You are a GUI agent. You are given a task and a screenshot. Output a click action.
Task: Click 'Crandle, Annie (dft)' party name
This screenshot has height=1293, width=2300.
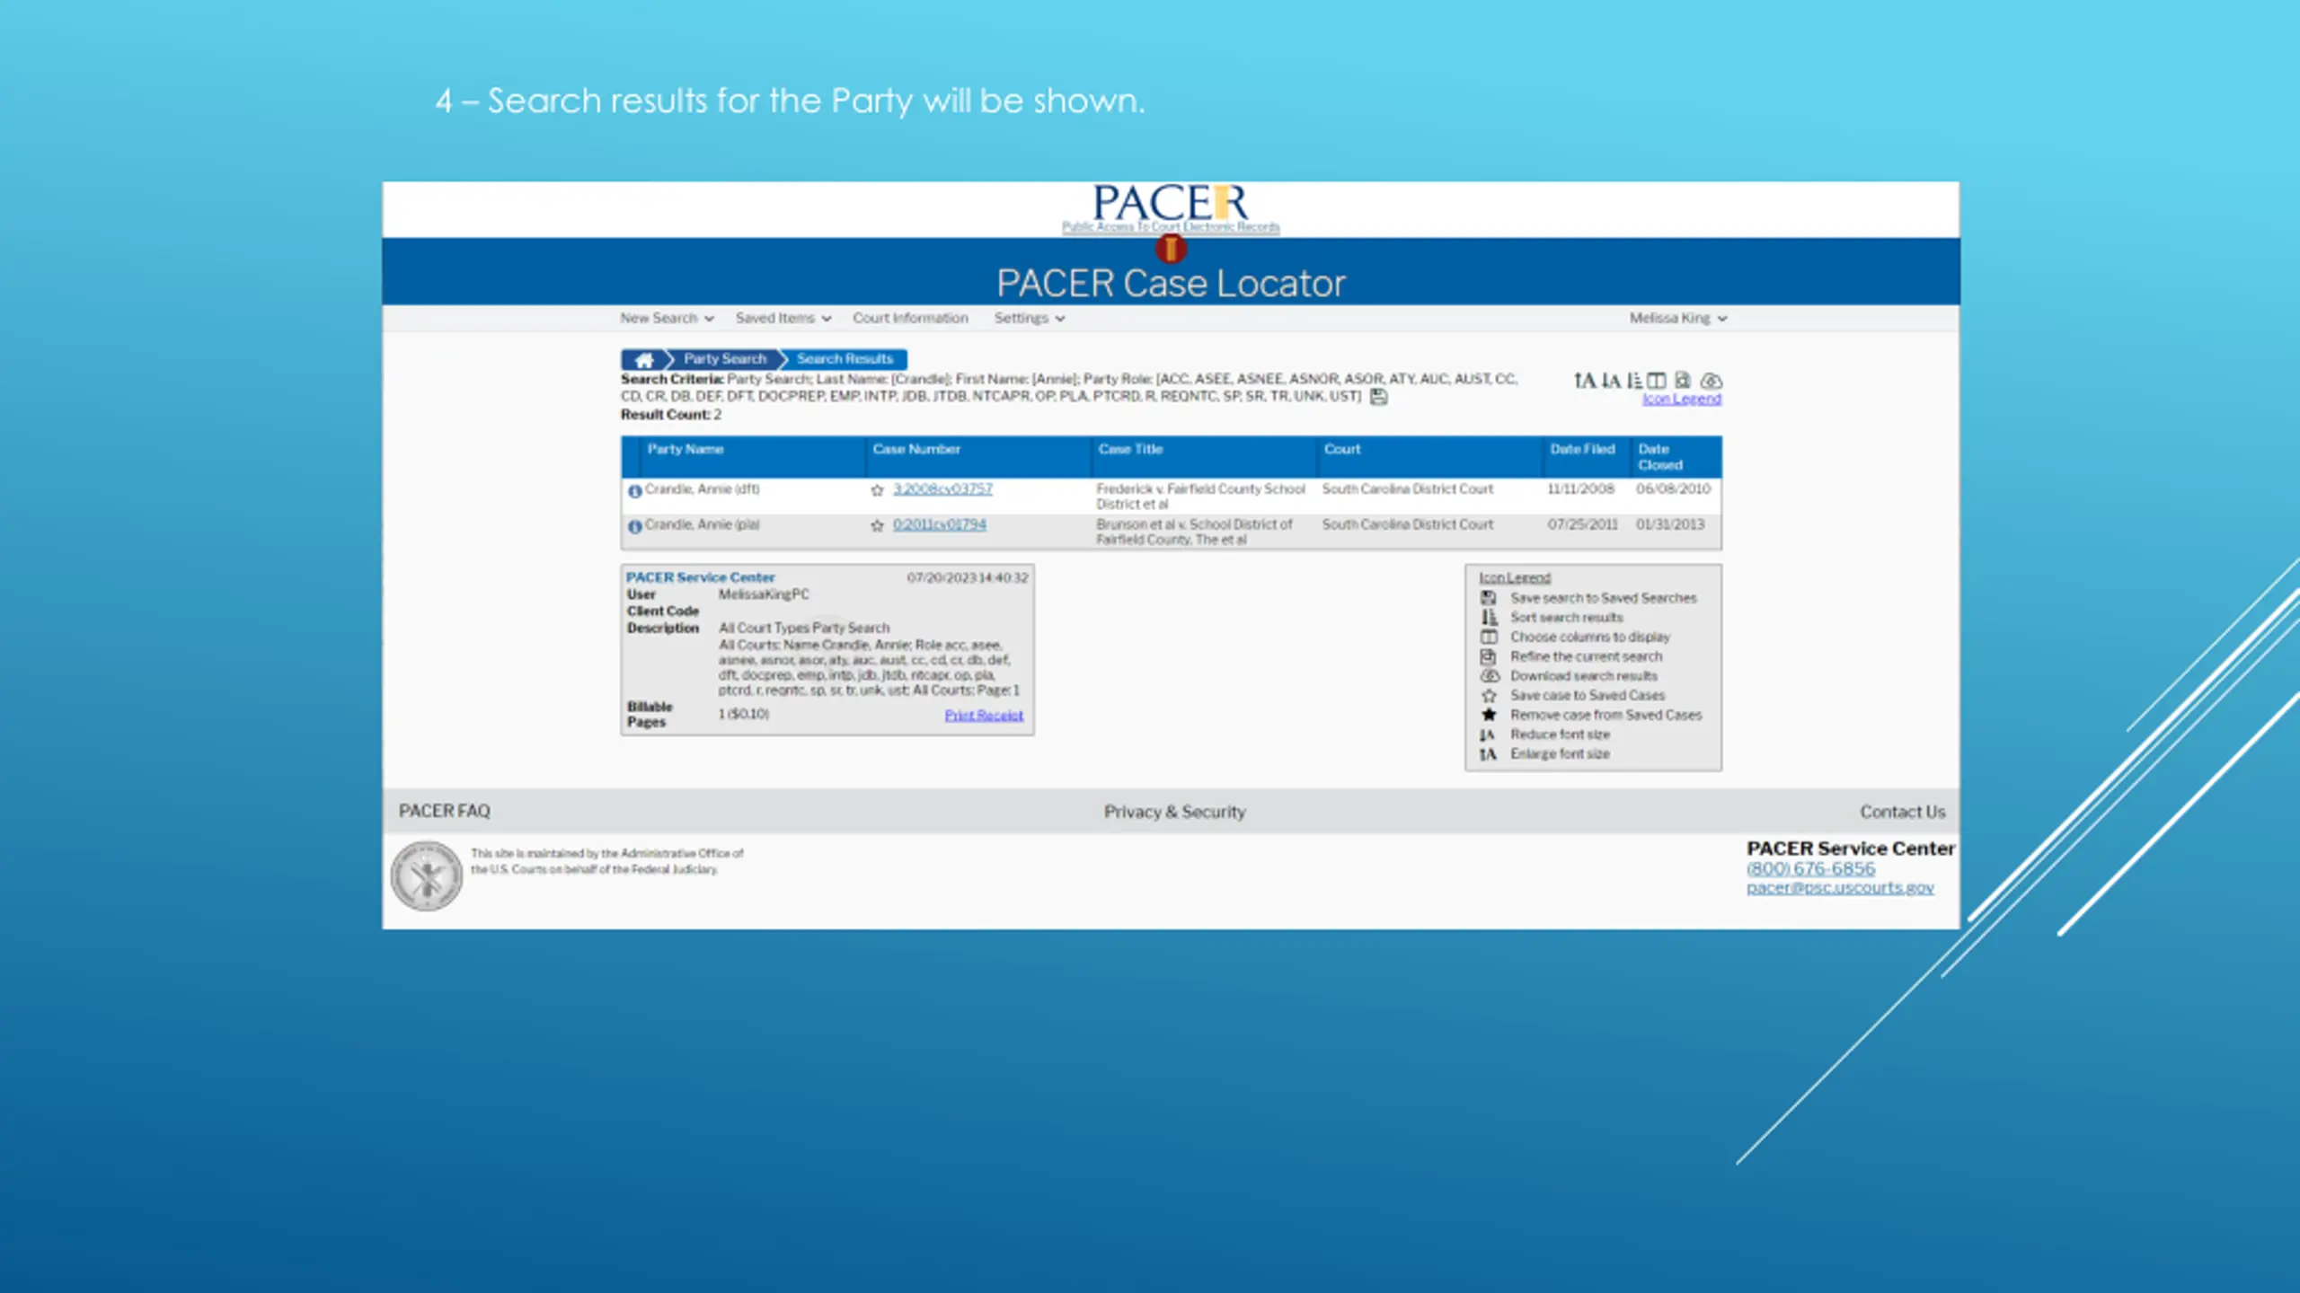pyautogui.click(x=703, y=489)
